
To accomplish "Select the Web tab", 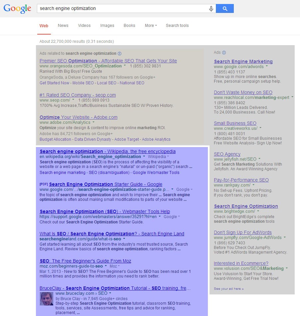I will pos(44,26).
